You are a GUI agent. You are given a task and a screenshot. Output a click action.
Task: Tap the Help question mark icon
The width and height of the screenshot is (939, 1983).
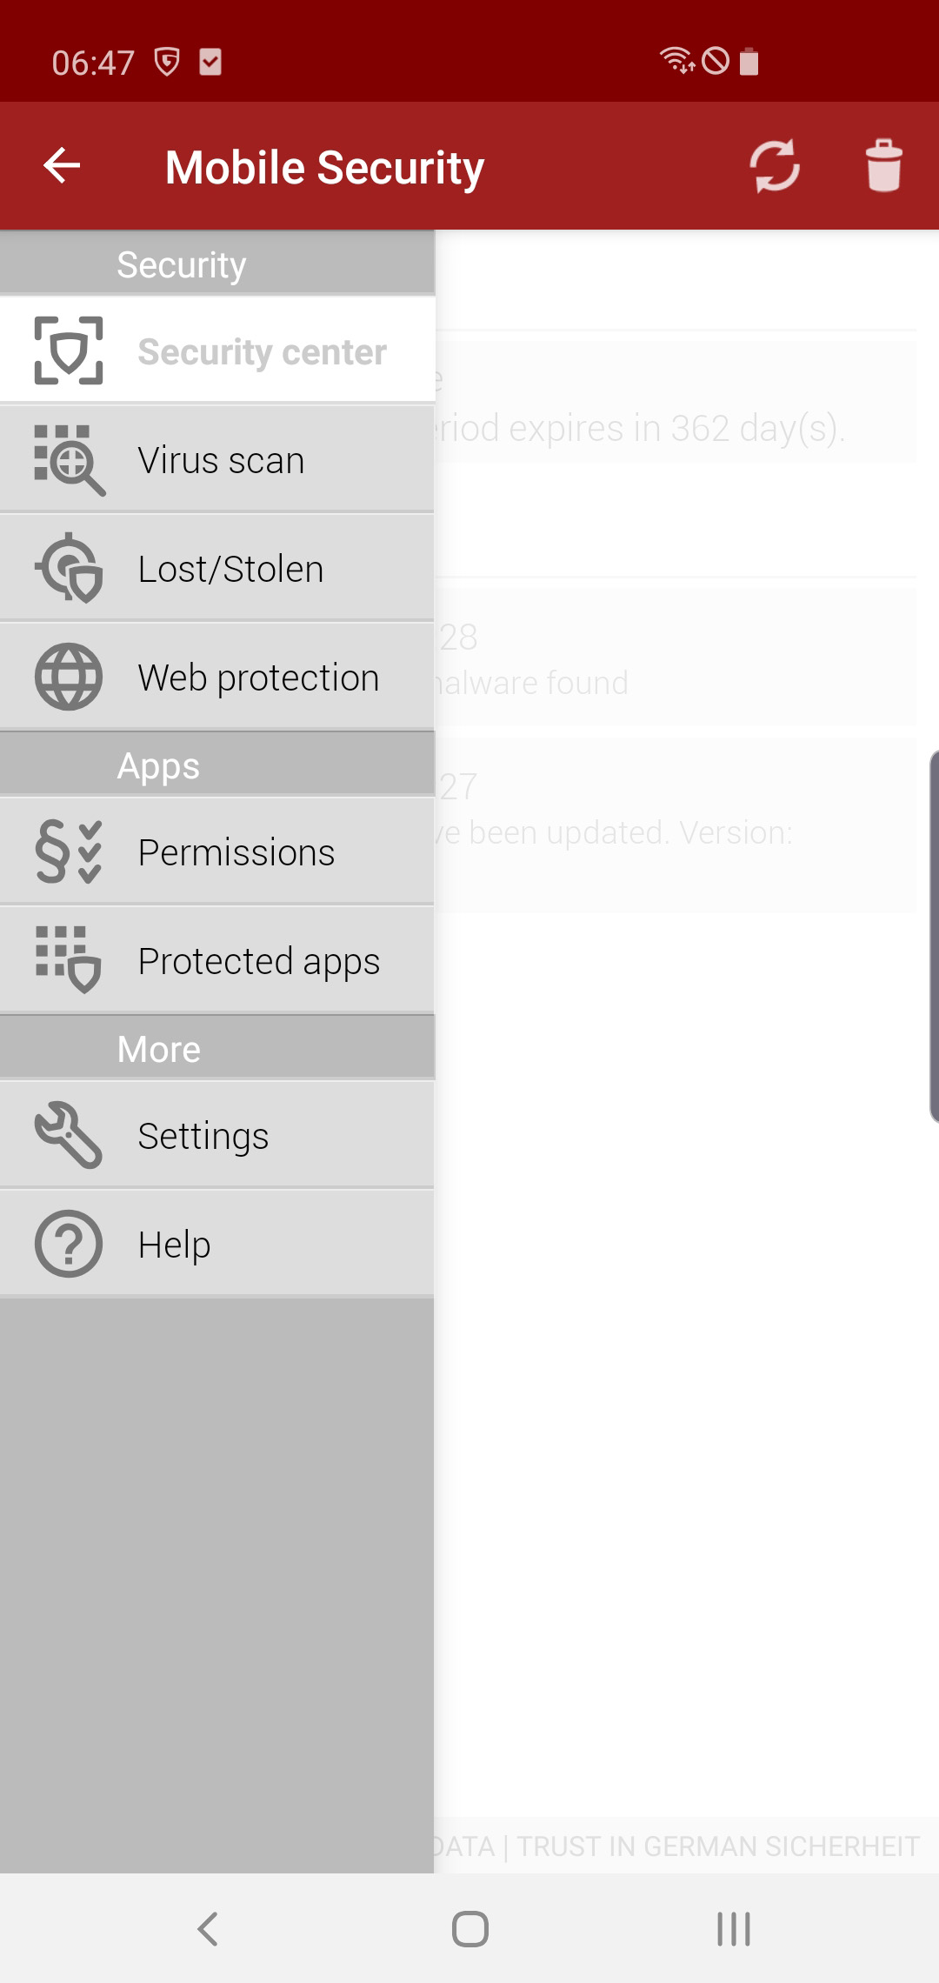pyautogui.click(x=69, y=1244)
